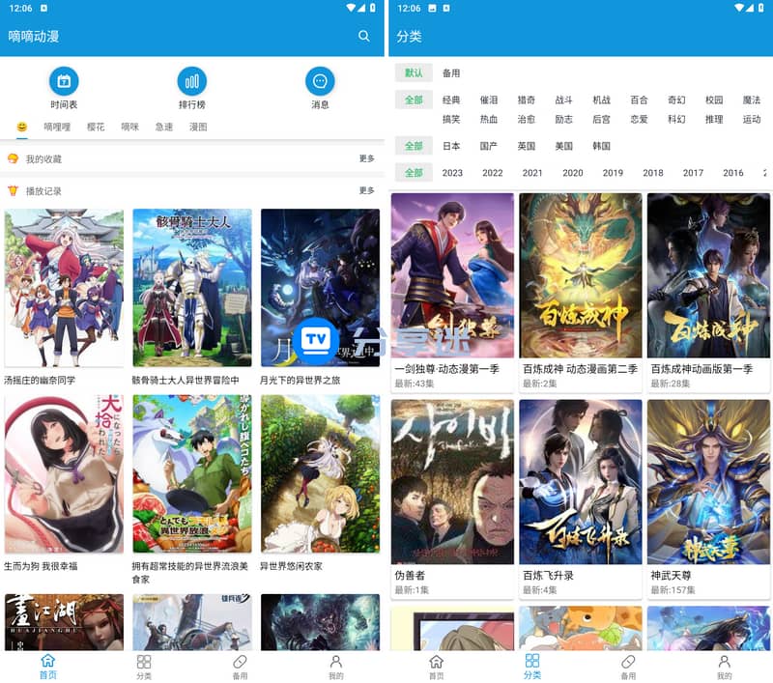Viewport: 773px width, 683px height.
Task: Open the 神武天尊 anime cover
Action: click(708, 482)
